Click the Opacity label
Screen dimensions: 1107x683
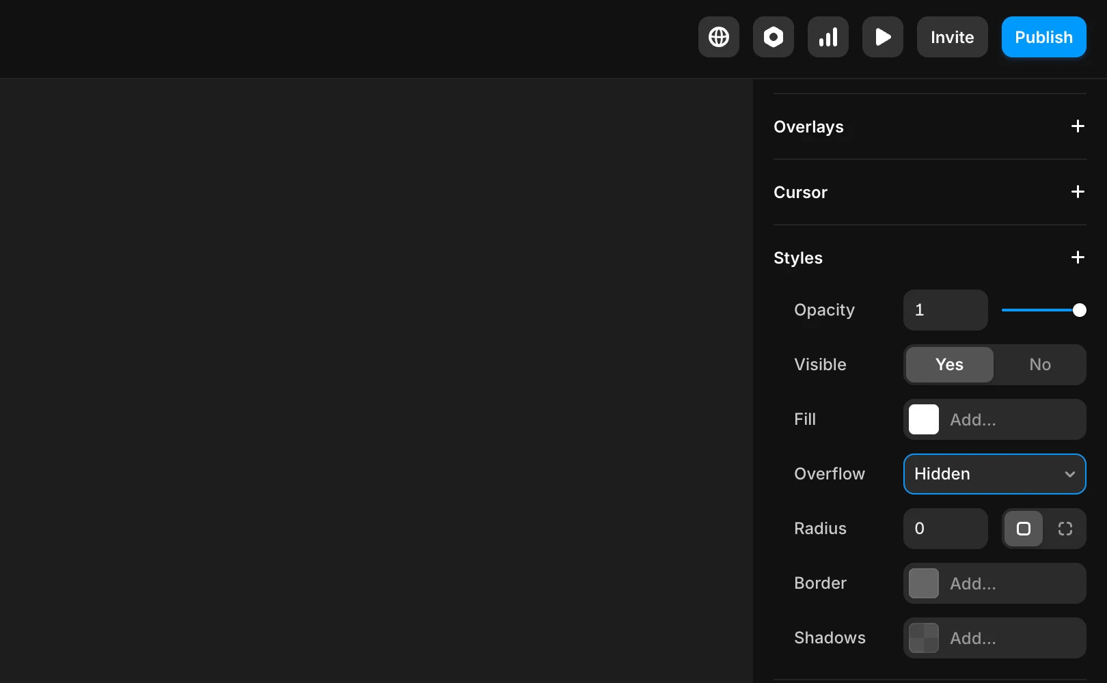[x=824, y=310]
